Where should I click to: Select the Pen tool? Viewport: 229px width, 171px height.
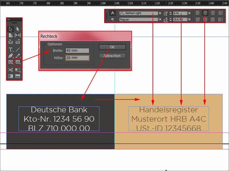[x=11, y=56]
